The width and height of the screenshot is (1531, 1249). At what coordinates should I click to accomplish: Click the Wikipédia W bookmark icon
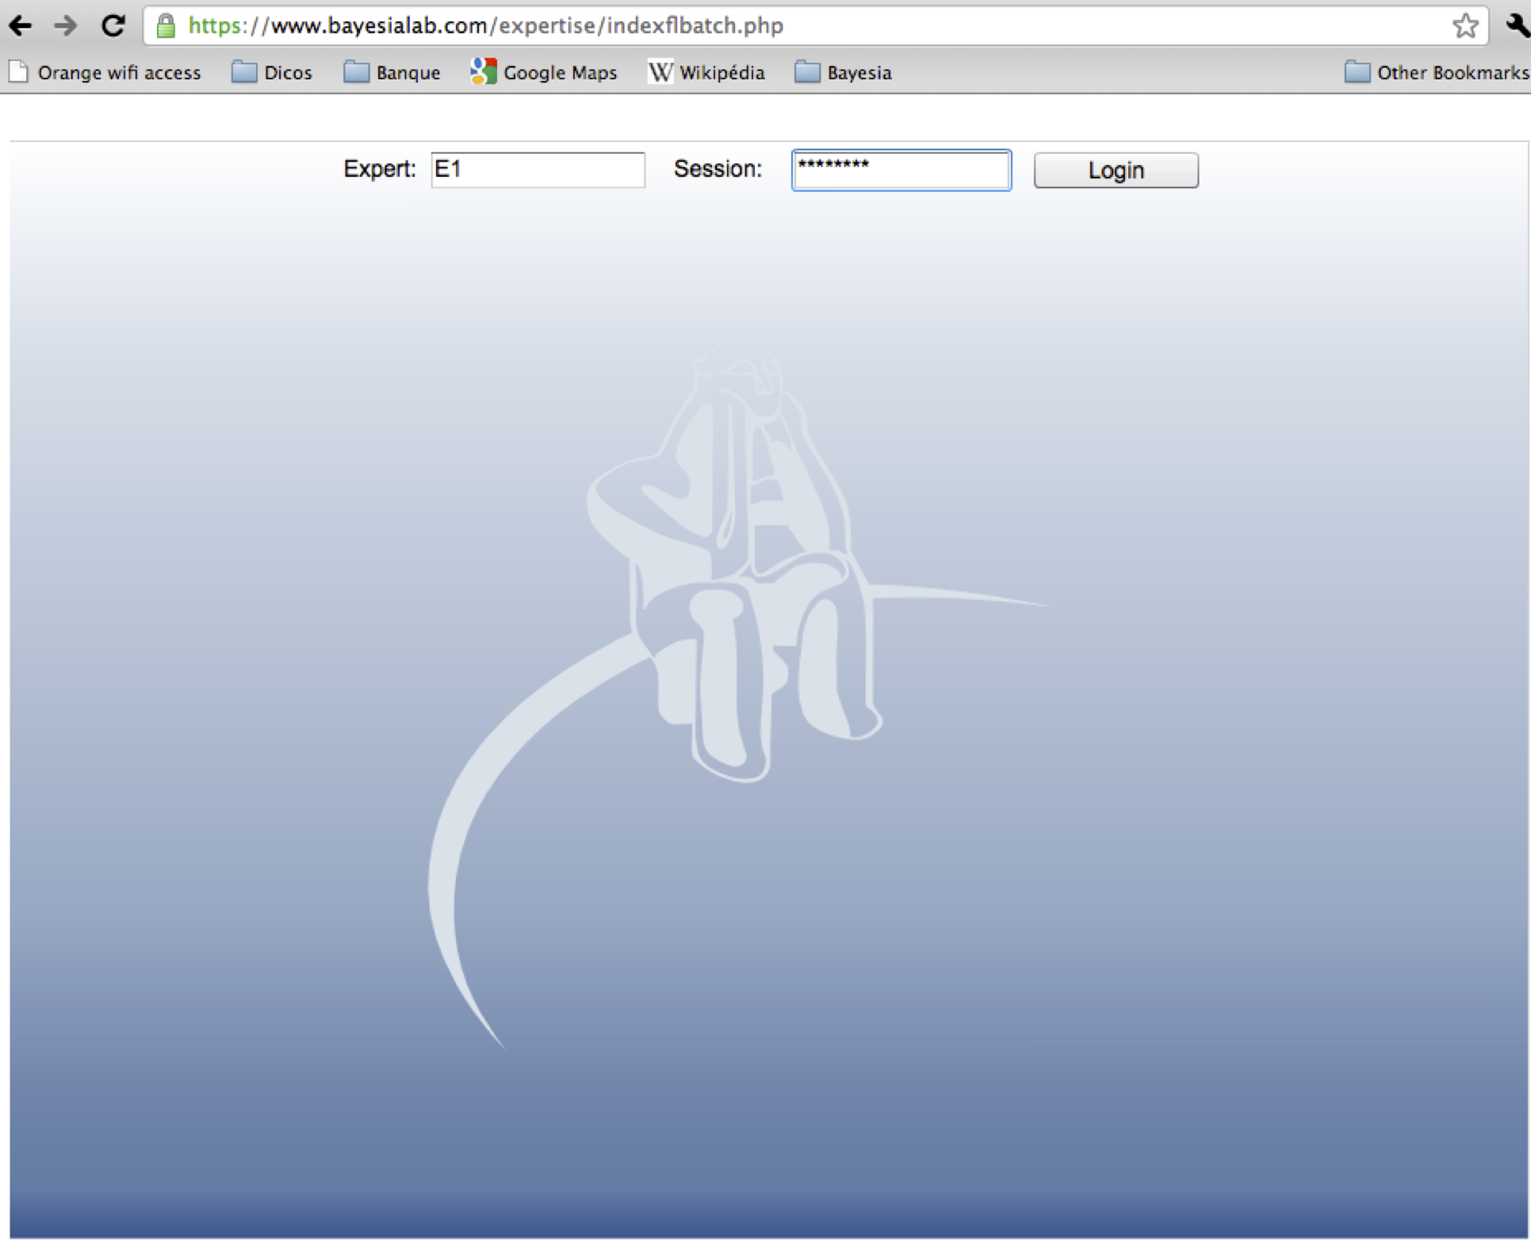(x=660, y=72)
